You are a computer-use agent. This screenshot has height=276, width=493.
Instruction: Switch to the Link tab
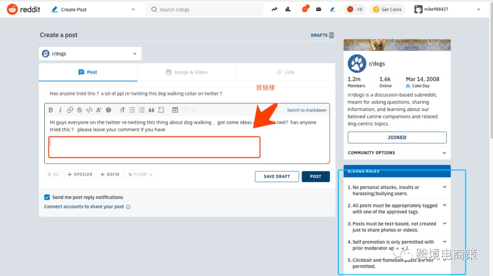pos(285,72)
